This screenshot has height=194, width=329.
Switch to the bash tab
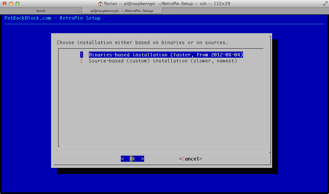pos(41,11)
